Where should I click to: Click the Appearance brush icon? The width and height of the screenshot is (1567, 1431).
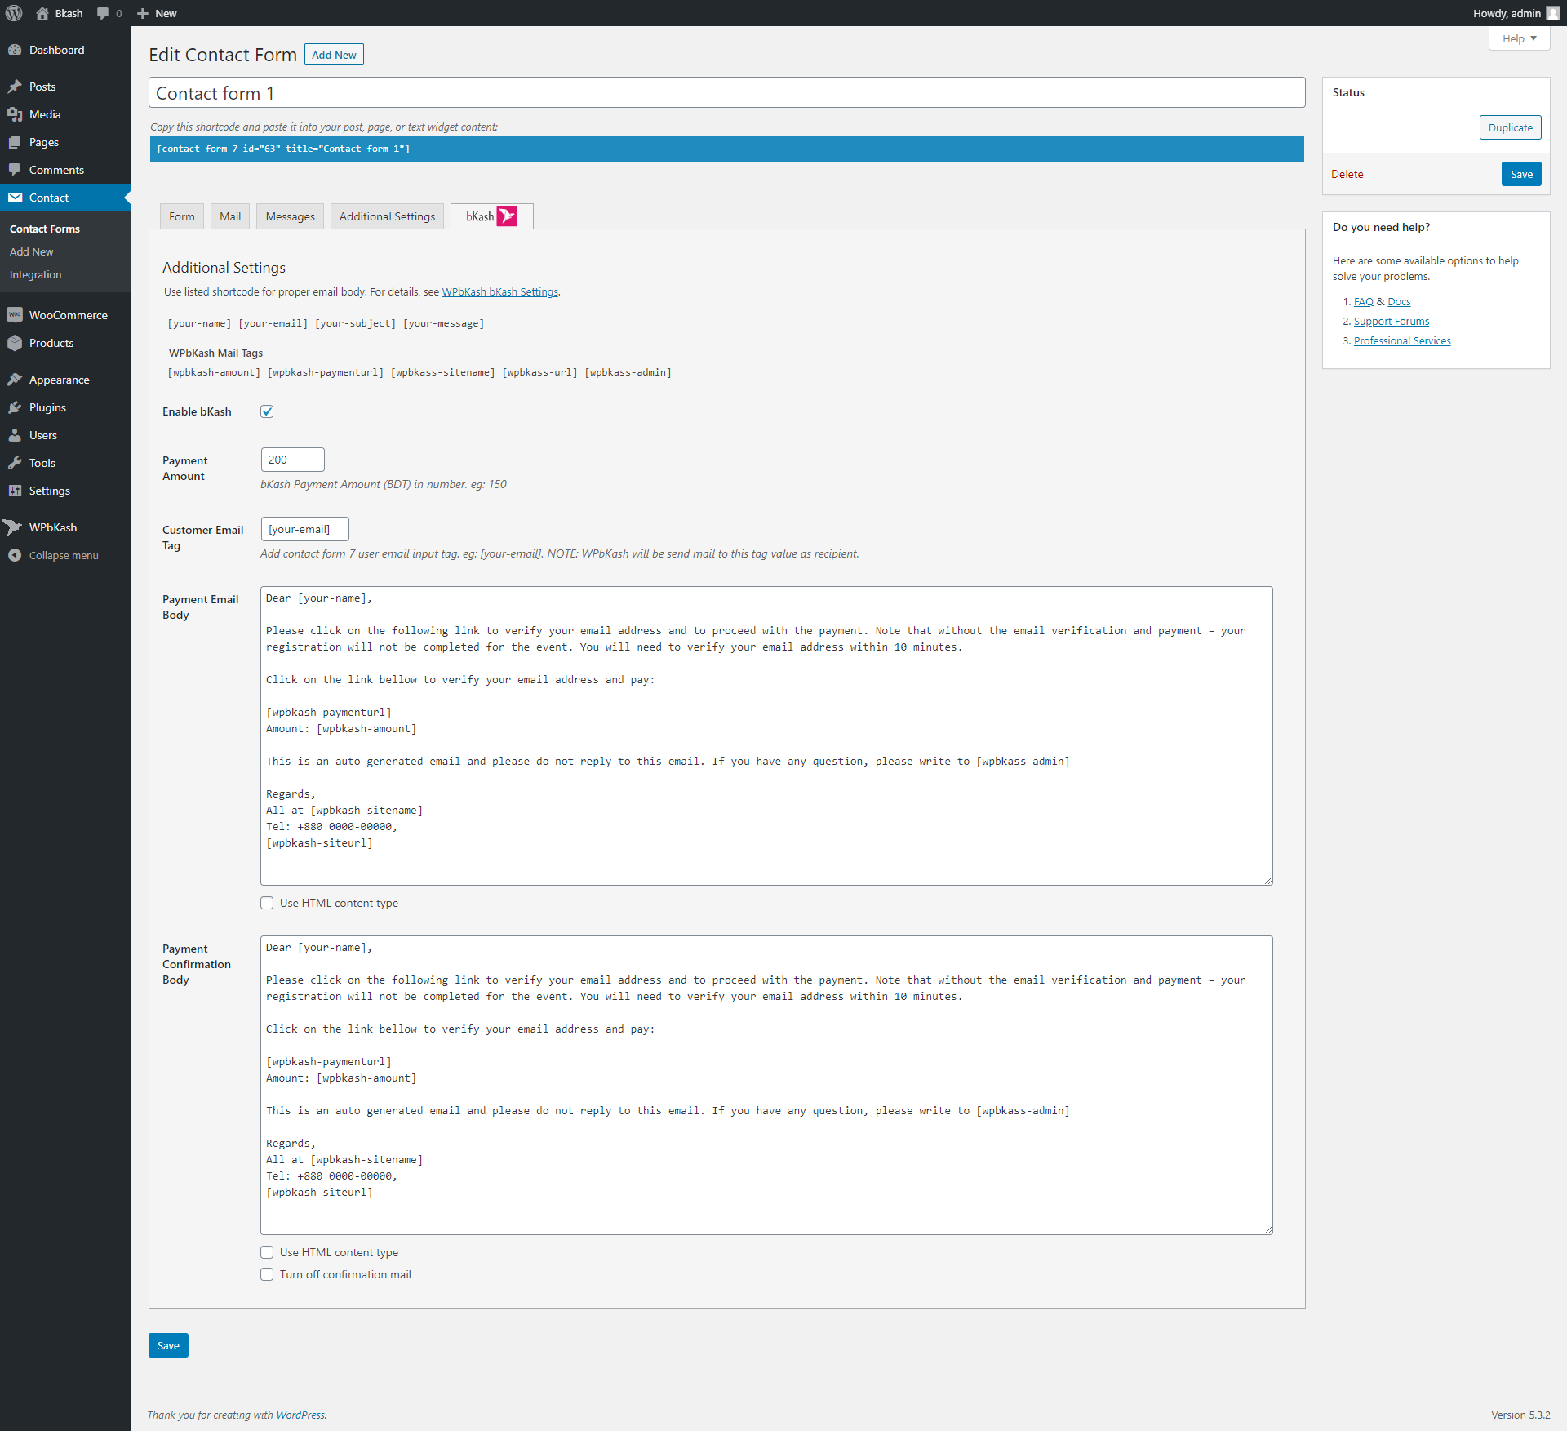[x=15, y=380]
